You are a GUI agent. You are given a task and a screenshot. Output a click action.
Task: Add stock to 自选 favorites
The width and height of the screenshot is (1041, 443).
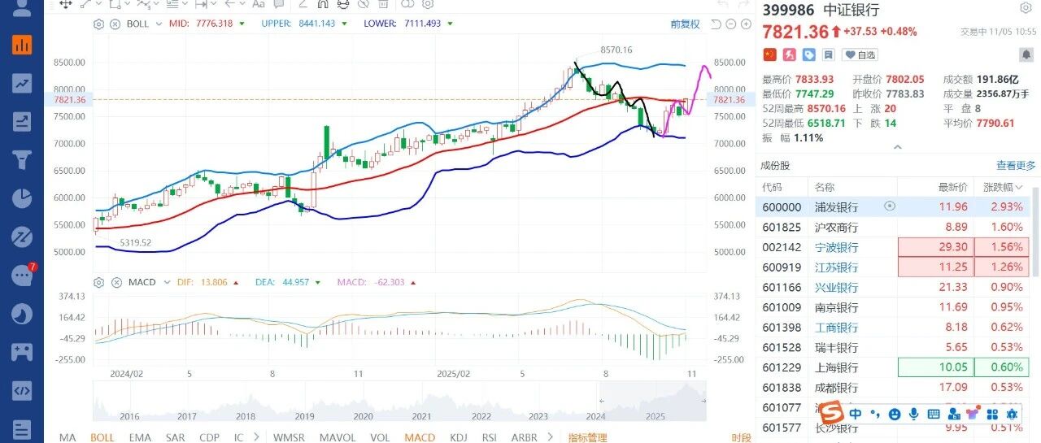point(860,54)
